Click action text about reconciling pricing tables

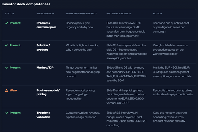173,92
